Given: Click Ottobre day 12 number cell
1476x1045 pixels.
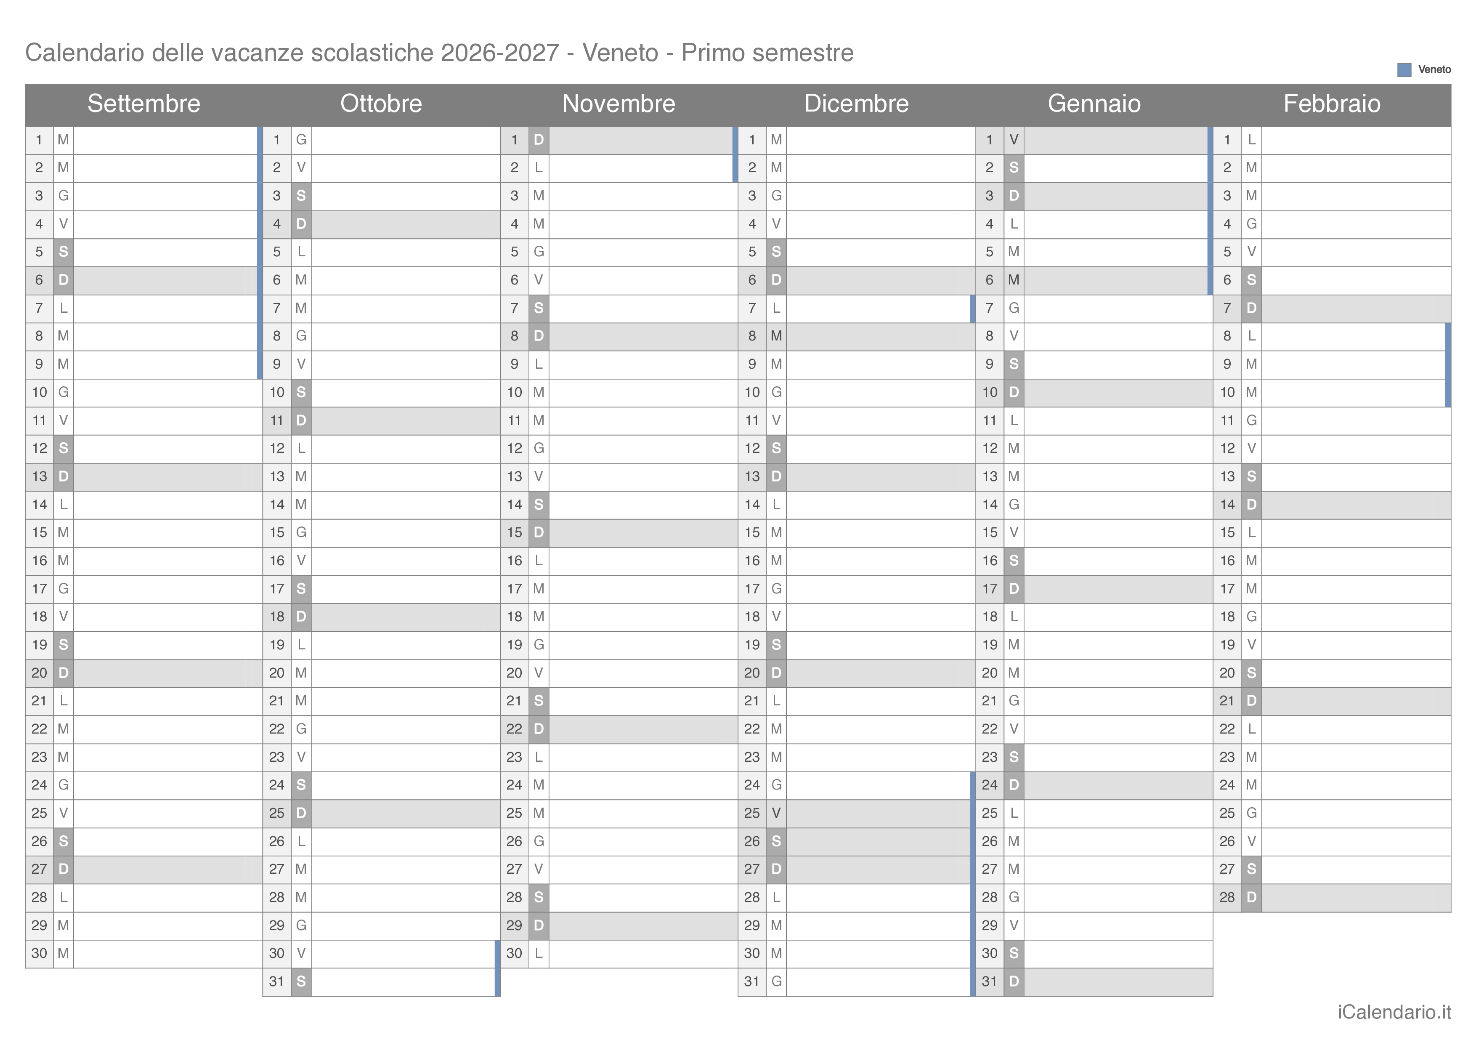Looking at the screenshot, I should click(x=276, y=449).
